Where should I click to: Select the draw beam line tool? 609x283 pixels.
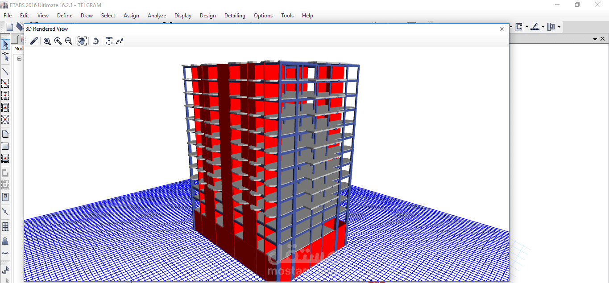[x=5, y=71]
